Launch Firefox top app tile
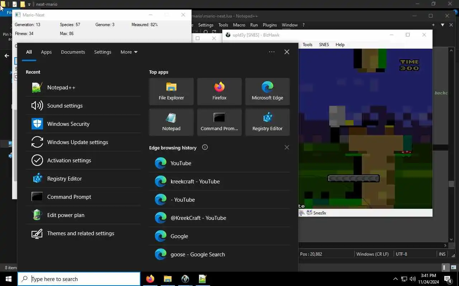The height and width of the screenshot is (286, 459). [219, 92]
